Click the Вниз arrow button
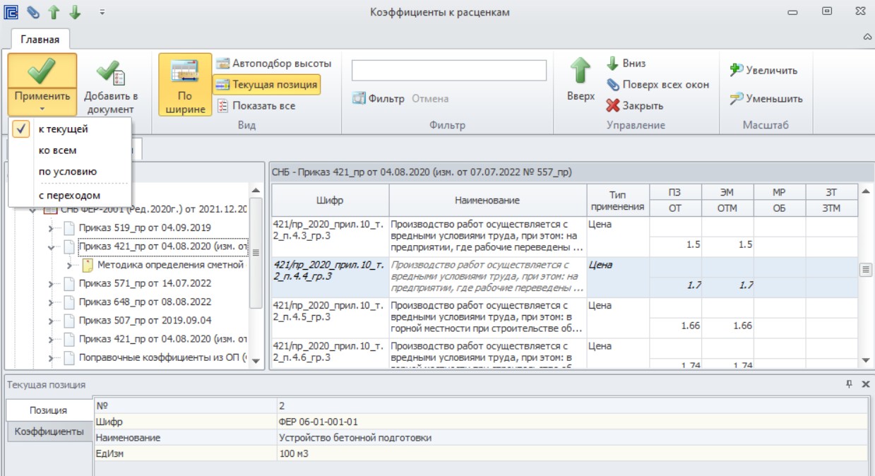 (x=626, y=64)
